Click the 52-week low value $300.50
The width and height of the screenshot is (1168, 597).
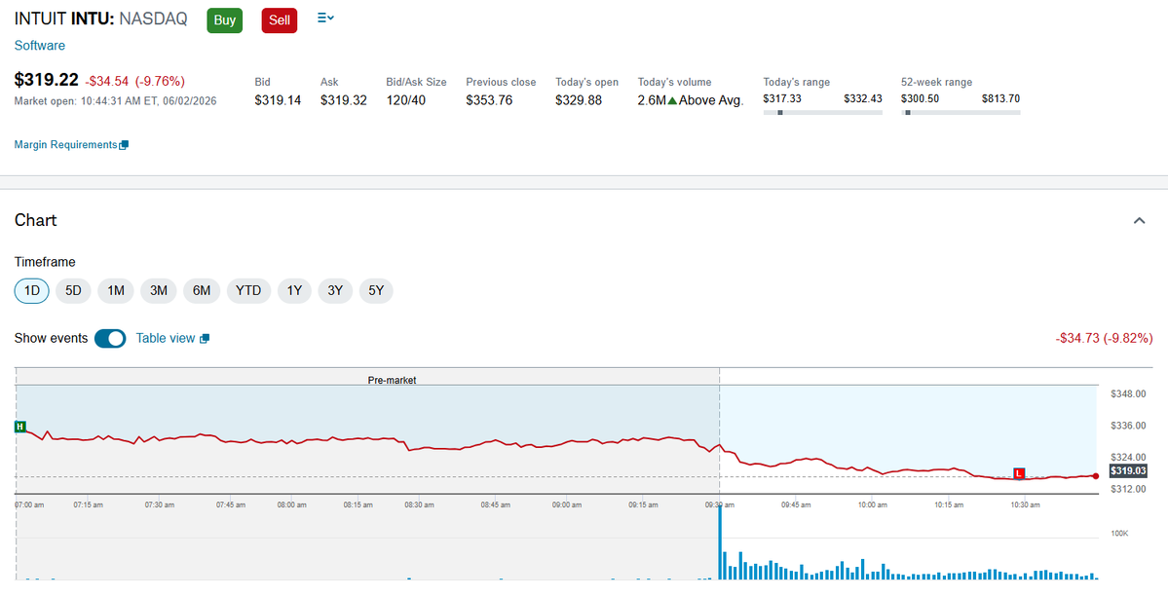point(921,98)
